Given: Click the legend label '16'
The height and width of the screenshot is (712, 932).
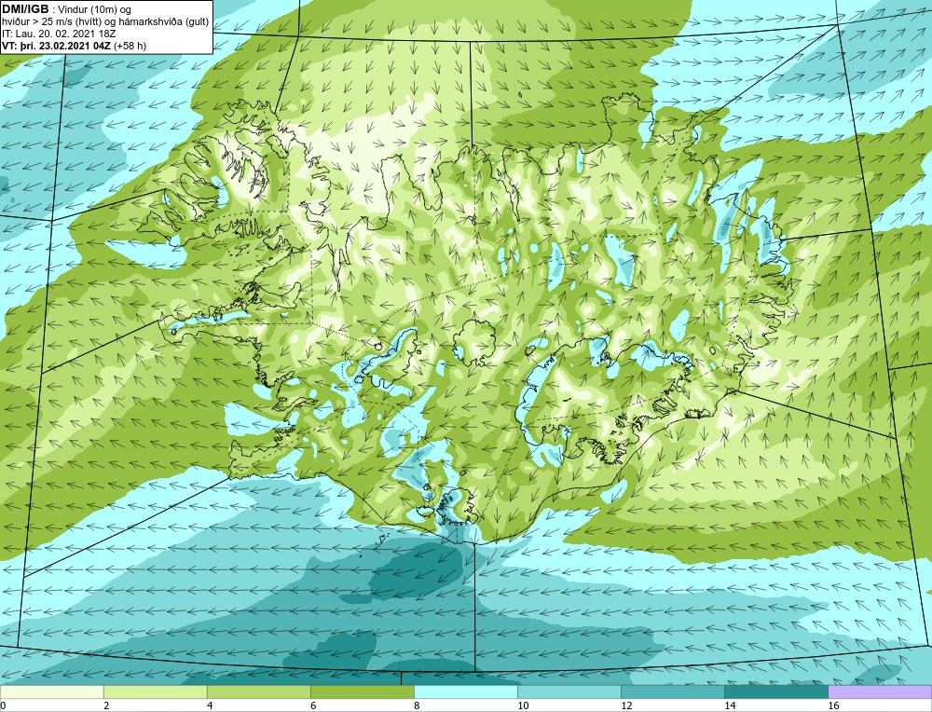Looking at the screenshot, I should click(833, 705).
